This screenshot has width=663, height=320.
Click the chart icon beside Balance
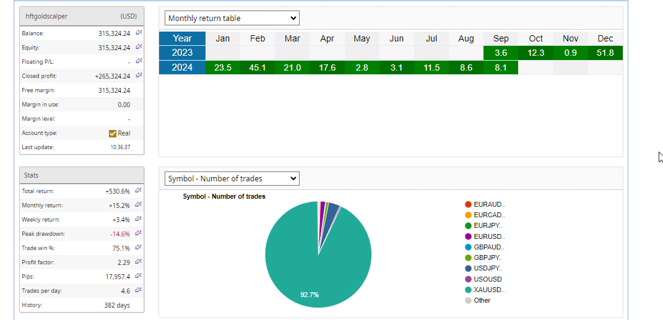coord(139,33)
